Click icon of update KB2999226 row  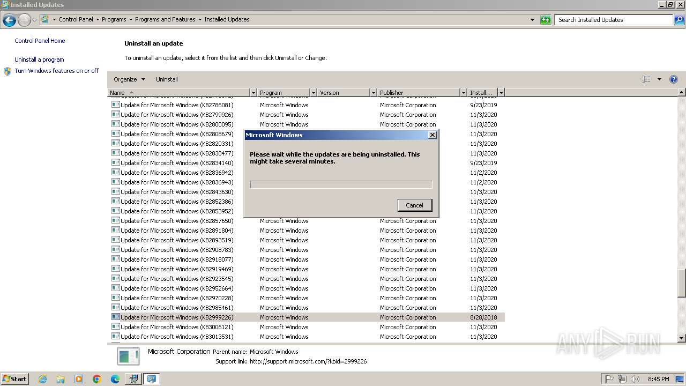(115, 317)
